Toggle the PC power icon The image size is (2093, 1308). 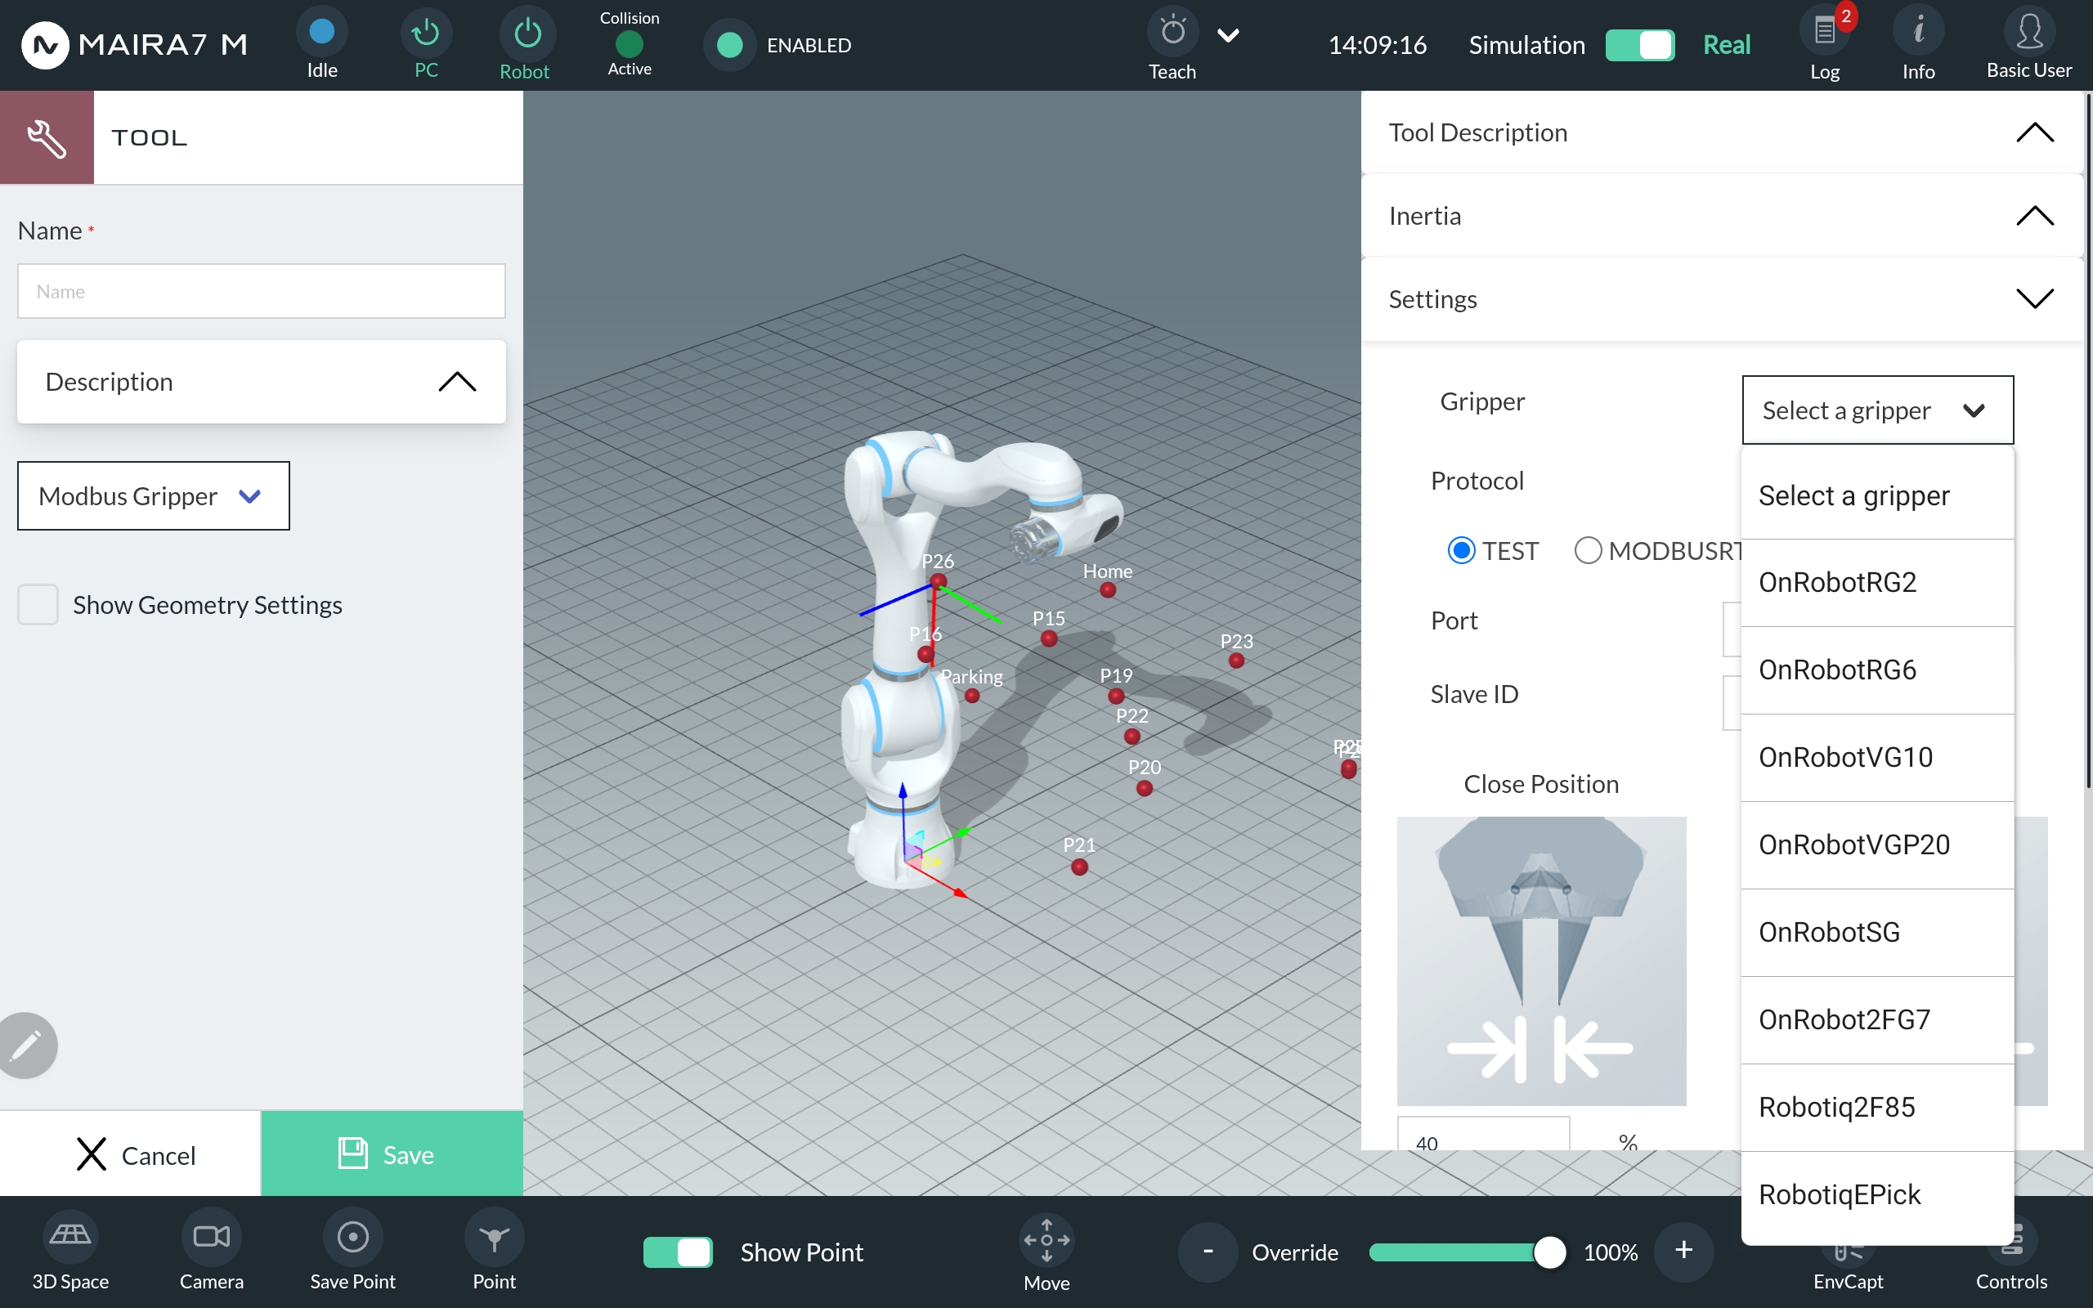[x=425, y=33]
